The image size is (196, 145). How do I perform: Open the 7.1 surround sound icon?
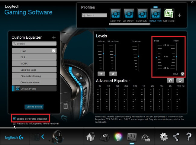(x=146, y=138)
